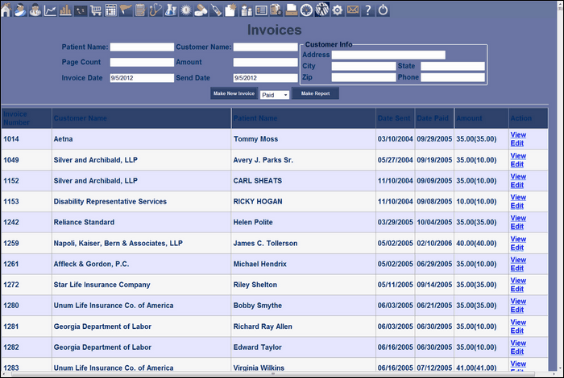Click the Phone input field
The height and width of the screenshot is (378, 564).
(x=453, y=77)
